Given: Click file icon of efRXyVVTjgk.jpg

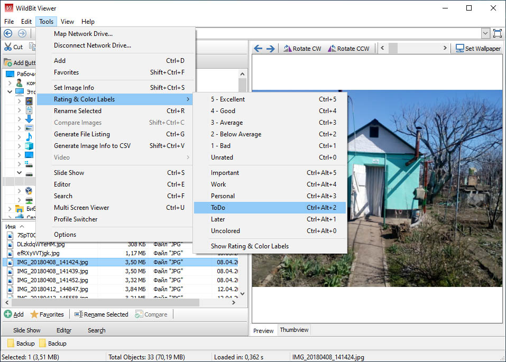Looking at the screenshot, I should [11, 253].
